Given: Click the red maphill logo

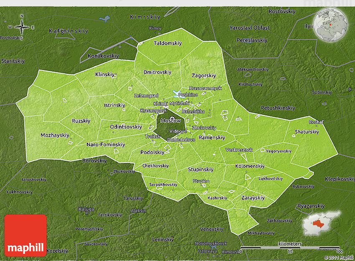Looking at the screenshot, I should (x=25, y=235).
